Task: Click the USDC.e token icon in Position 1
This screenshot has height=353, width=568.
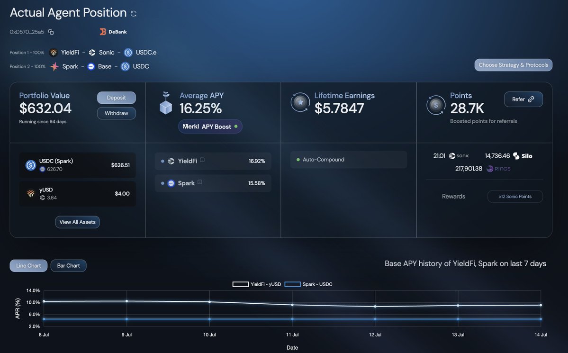Action: point(128,53)
